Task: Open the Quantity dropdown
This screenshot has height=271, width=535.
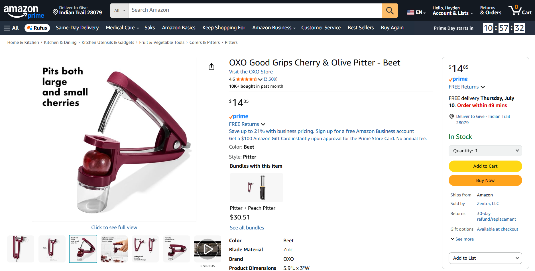Action: (x=485, y=151)
